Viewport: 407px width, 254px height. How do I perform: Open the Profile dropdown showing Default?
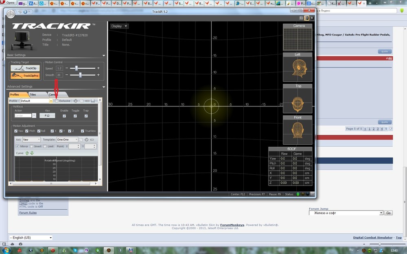(50, 101)
